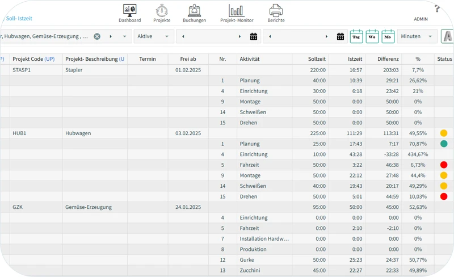
Task: Click the green status dot for Planung
Action: pos(444,144)
